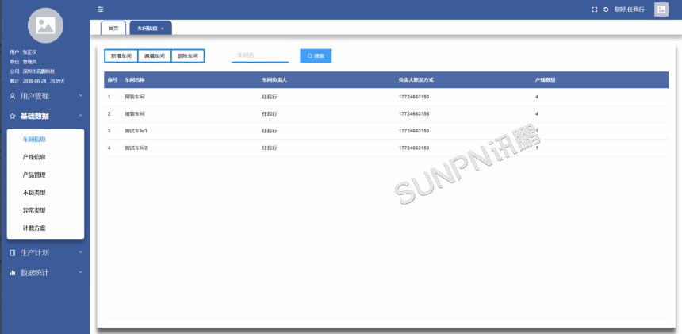Expand the 用户管理 menu arrow

pyautogui.click(x=80, y=95)
